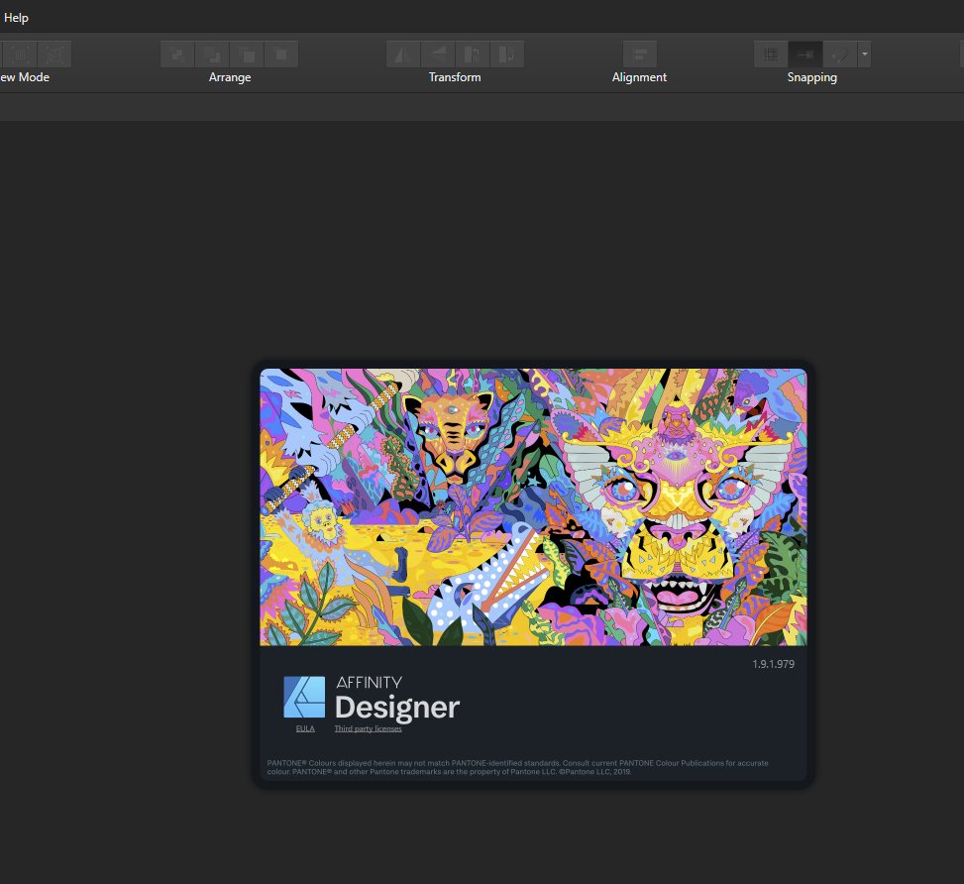Click the Rotate Clockwise transform icon
The width and height of the screenshot is (964, 884).
pos(506,54)
